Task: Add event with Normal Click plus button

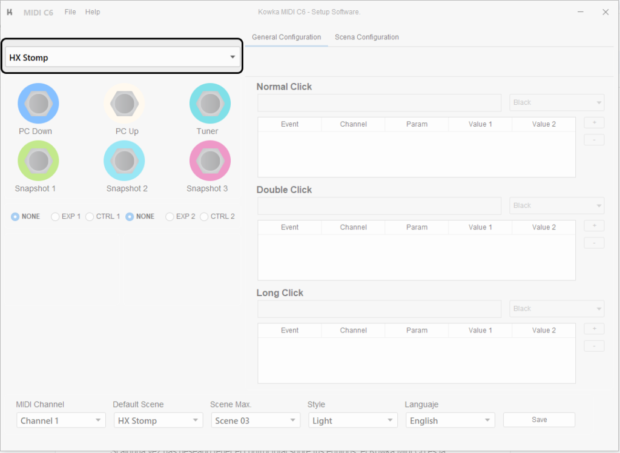Action: point(594,123)
